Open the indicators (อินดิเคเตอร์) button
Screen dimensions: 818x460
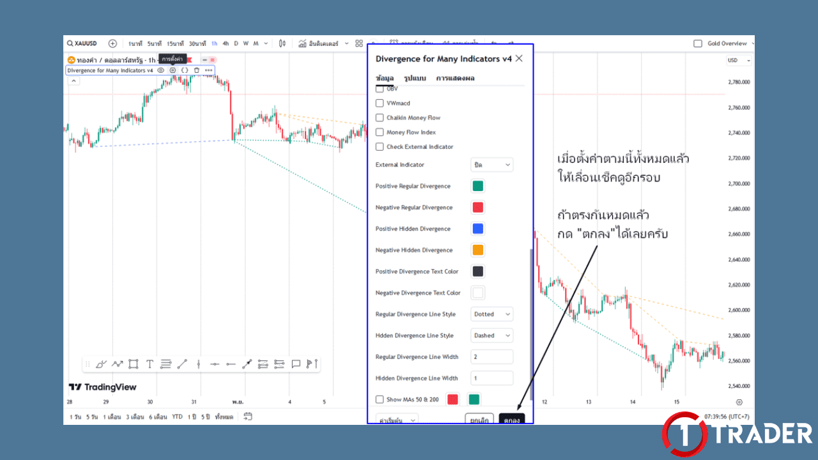[318, 43]
